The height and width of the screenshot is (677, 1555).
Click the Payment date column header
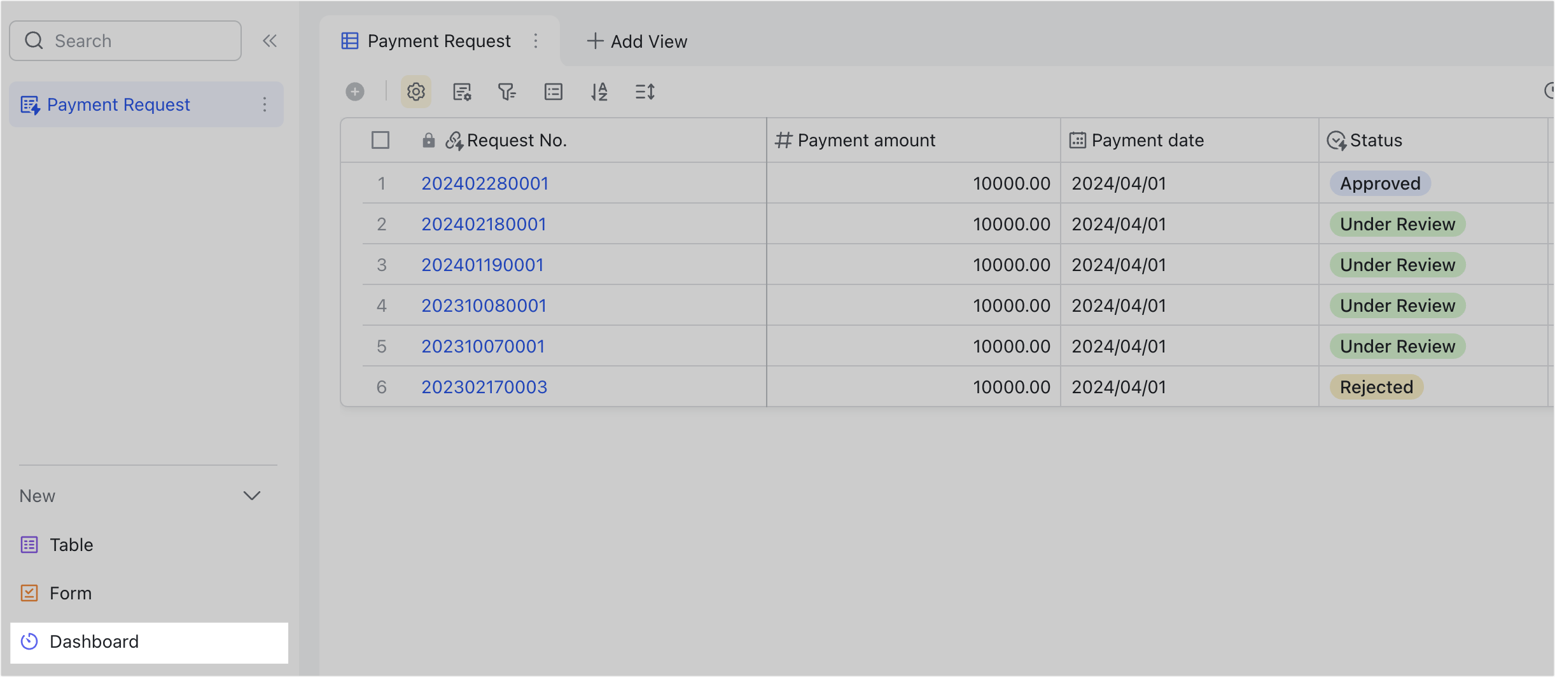pos(1190,140)
